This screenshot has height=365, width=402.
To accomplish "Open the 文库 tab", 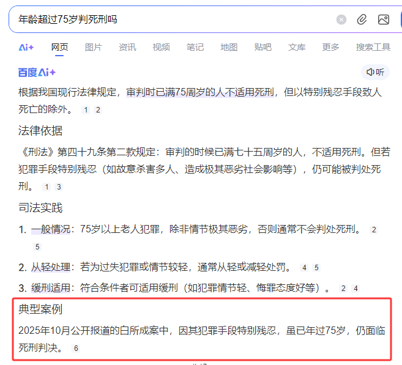I will click(x=296, y=47).
